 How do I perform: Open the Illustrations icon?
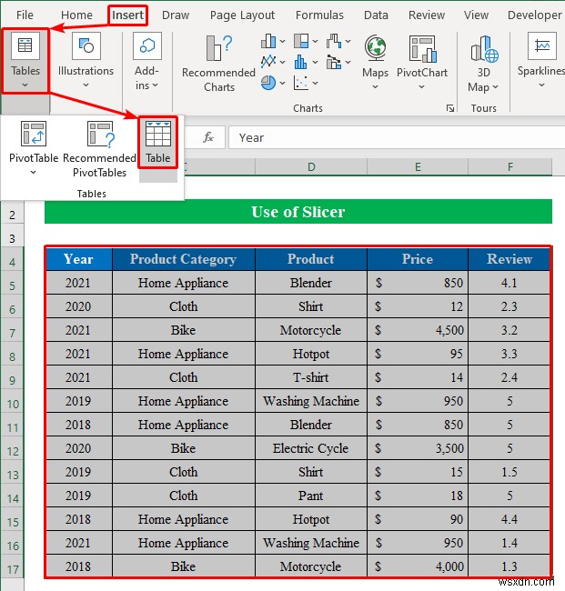click(x=86, y=46)
